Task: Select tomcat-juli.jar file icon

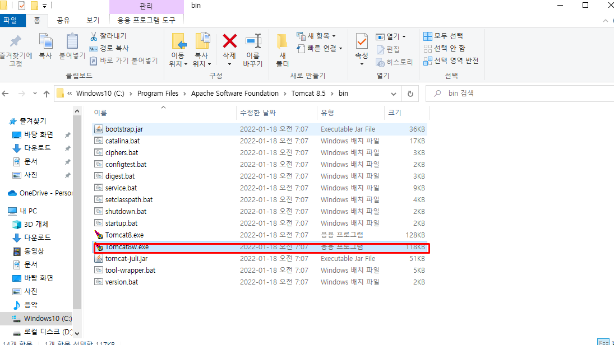Action: tap(99, 259)
